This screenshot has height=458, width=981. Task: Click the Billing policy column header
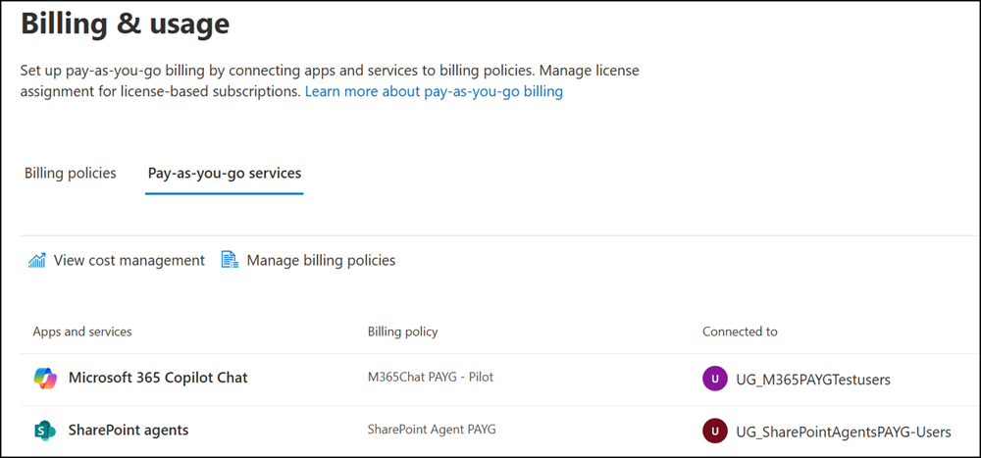coord(402,331)
